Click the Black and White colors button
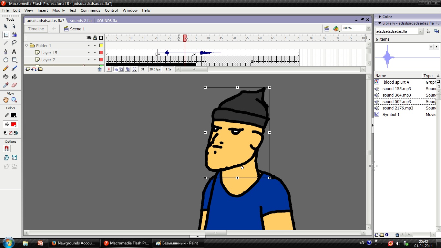 coord(5,133)
